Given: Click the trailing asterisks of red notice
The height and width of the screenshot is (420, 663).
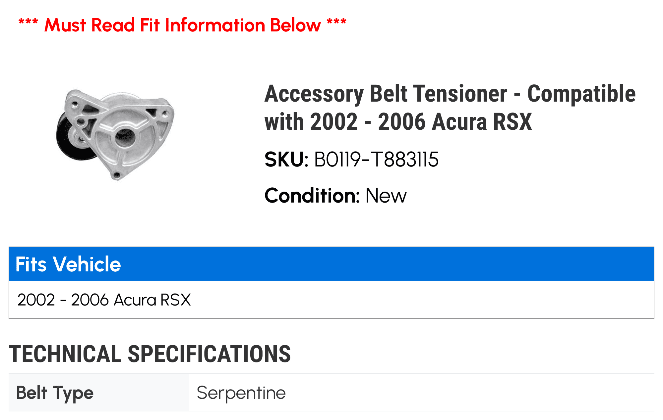Looking at the screenshot, I should (336, 23).
